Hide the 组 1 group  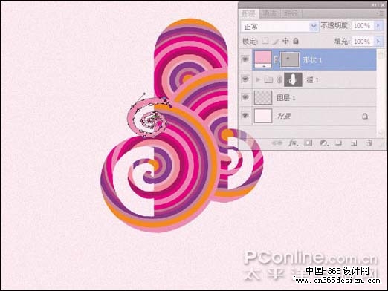point(245,79)
